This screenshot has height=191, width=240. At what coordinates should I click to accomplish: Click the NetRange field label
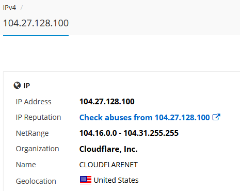pos(32,133)
